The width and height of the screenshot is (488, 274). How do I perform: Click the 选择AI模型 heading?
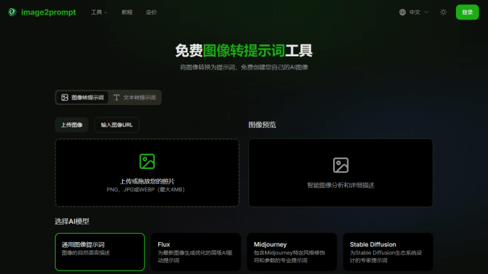tap(72, 221)
